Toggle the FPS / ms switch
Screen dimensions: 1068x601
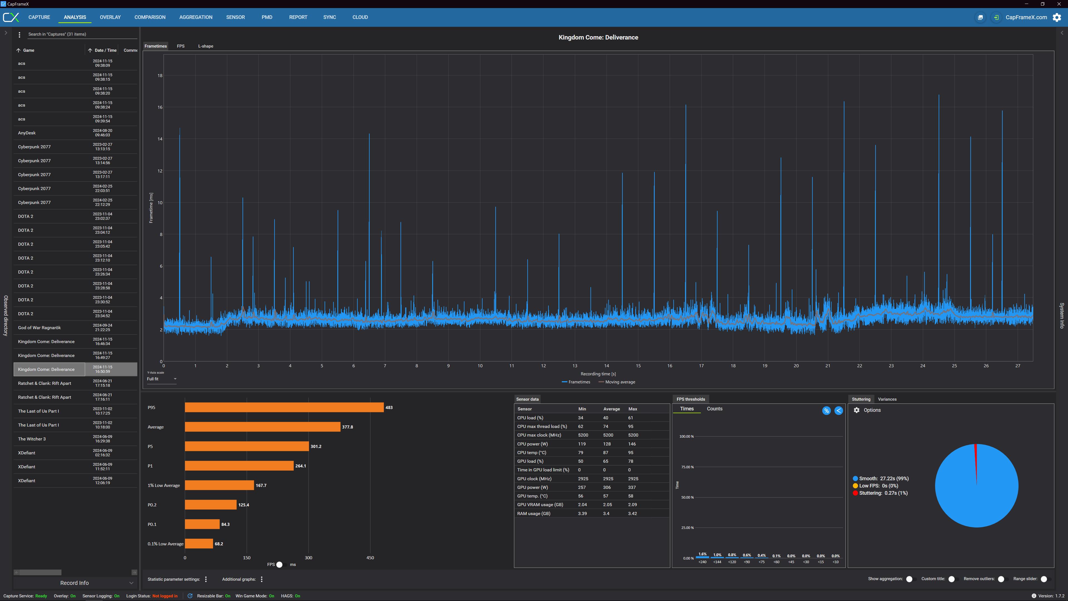pos(282,565)
